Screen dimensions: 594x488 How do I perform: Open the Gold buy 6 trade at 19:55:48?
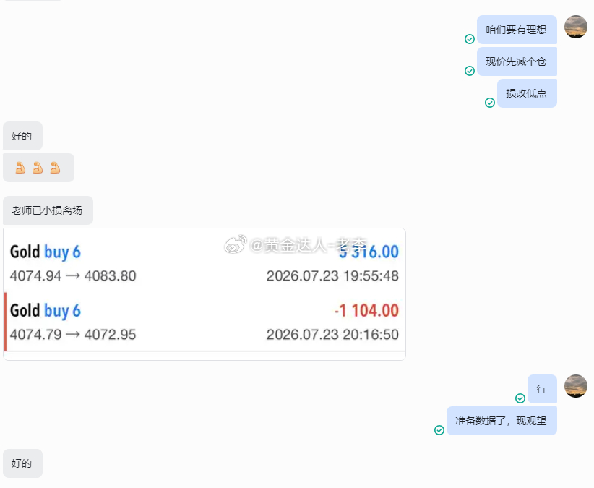tap(205, 263)
